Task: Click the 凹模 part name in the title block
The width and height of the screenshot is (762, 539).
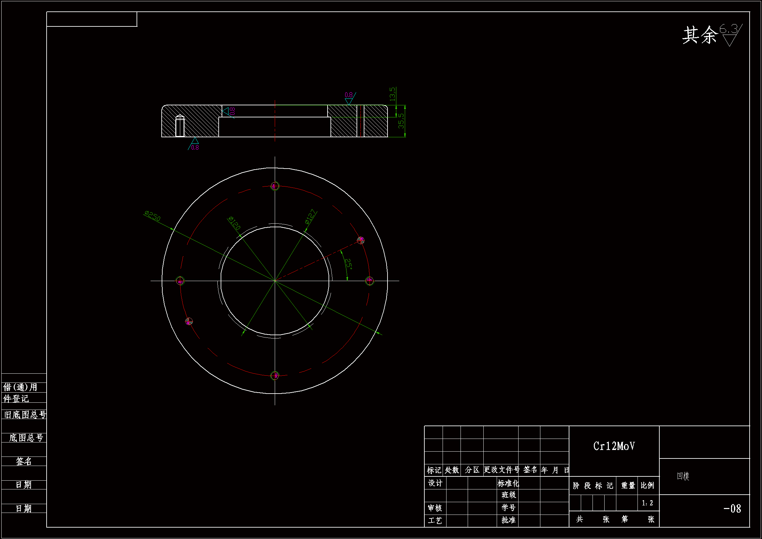Action: (x=683, y=476)
